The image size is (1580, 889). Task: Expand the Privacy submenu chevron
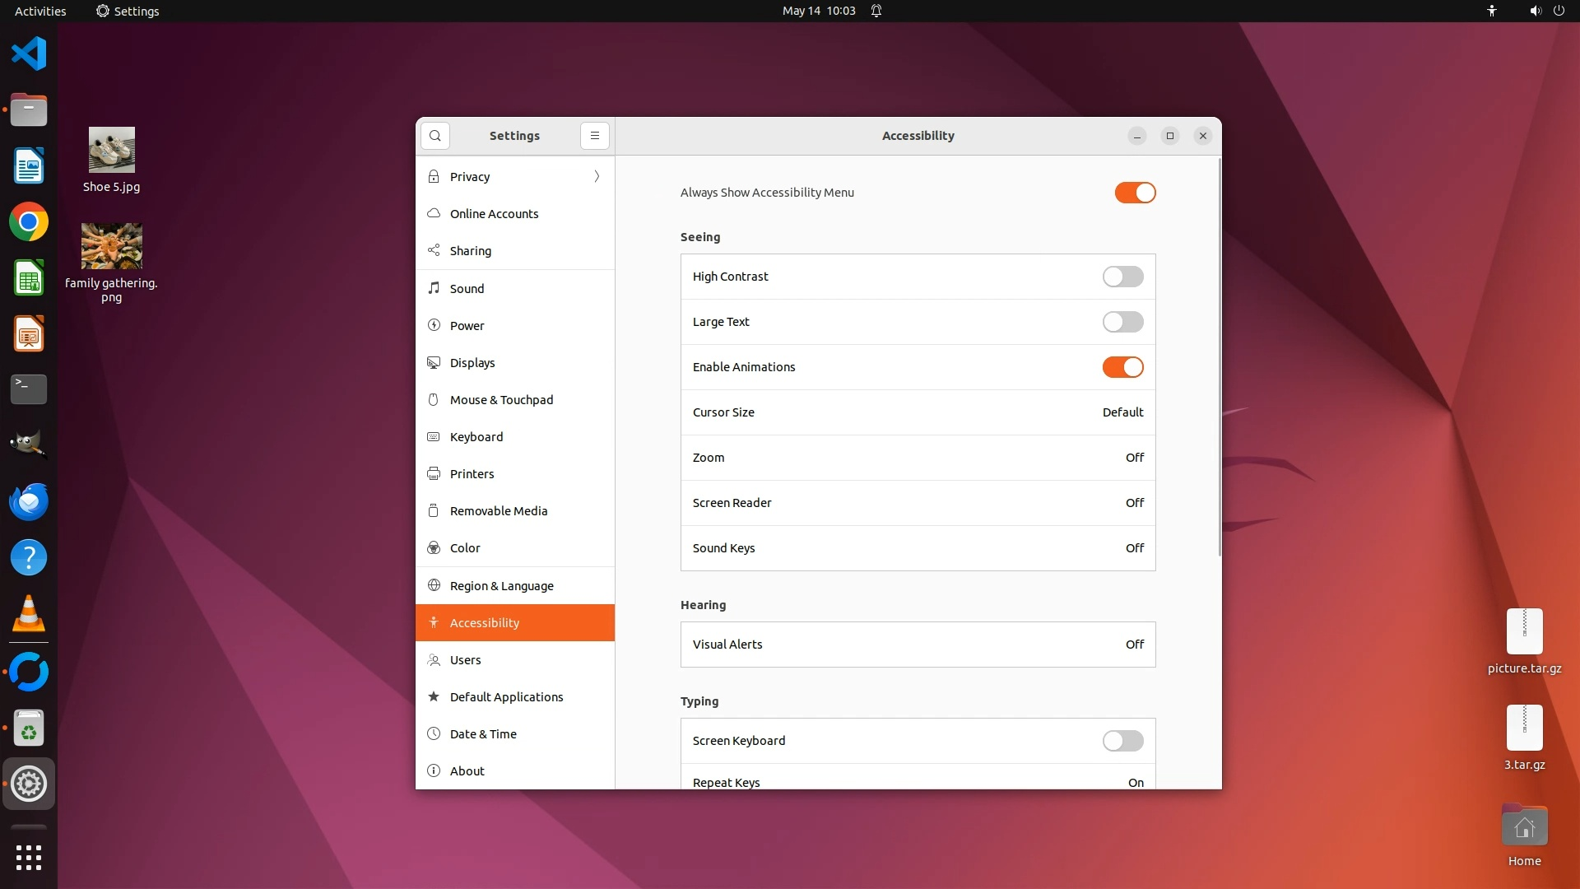597,176
